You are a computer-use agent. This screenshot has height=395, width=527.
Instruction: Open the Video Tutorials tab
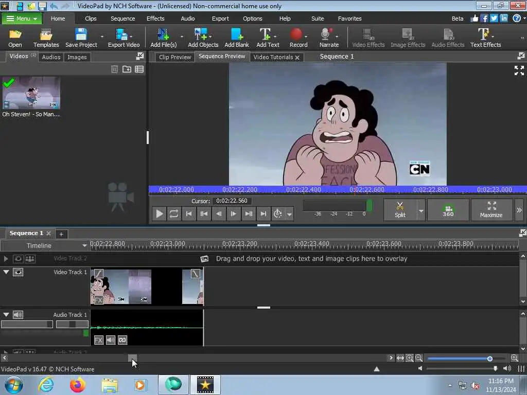pyautogui.click(x=273, y=57)
